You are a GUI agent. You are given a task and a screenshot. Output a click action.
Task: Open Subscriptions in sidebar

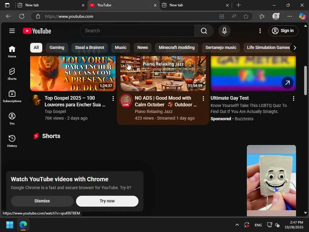[12, 96]
